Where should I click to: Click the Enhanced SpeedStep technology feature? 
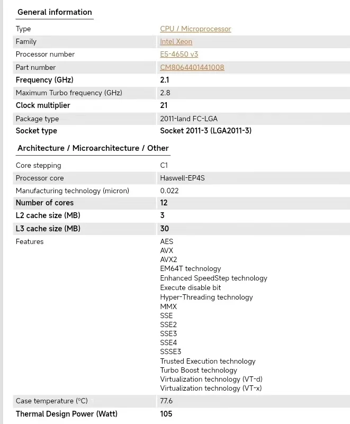click(213, 278)
